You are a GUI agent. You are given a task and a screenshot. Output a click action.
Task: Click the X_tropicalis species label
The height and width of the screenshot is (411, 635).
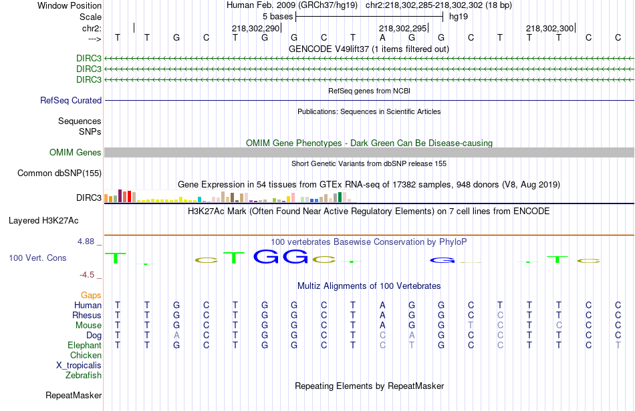coord(79,366)
